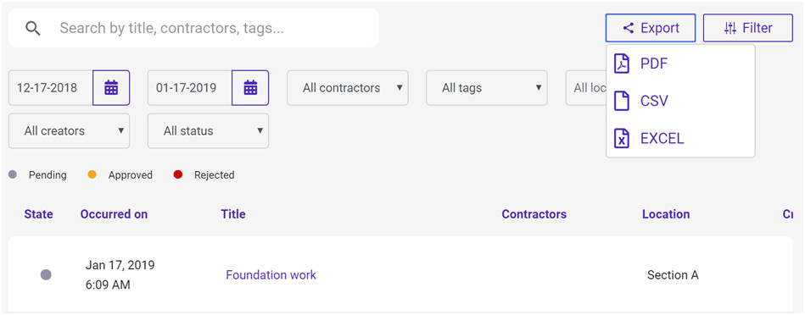Click the sliders icon on Filter
The height and width of the screenshot is (315, 805).
point(730,28)
